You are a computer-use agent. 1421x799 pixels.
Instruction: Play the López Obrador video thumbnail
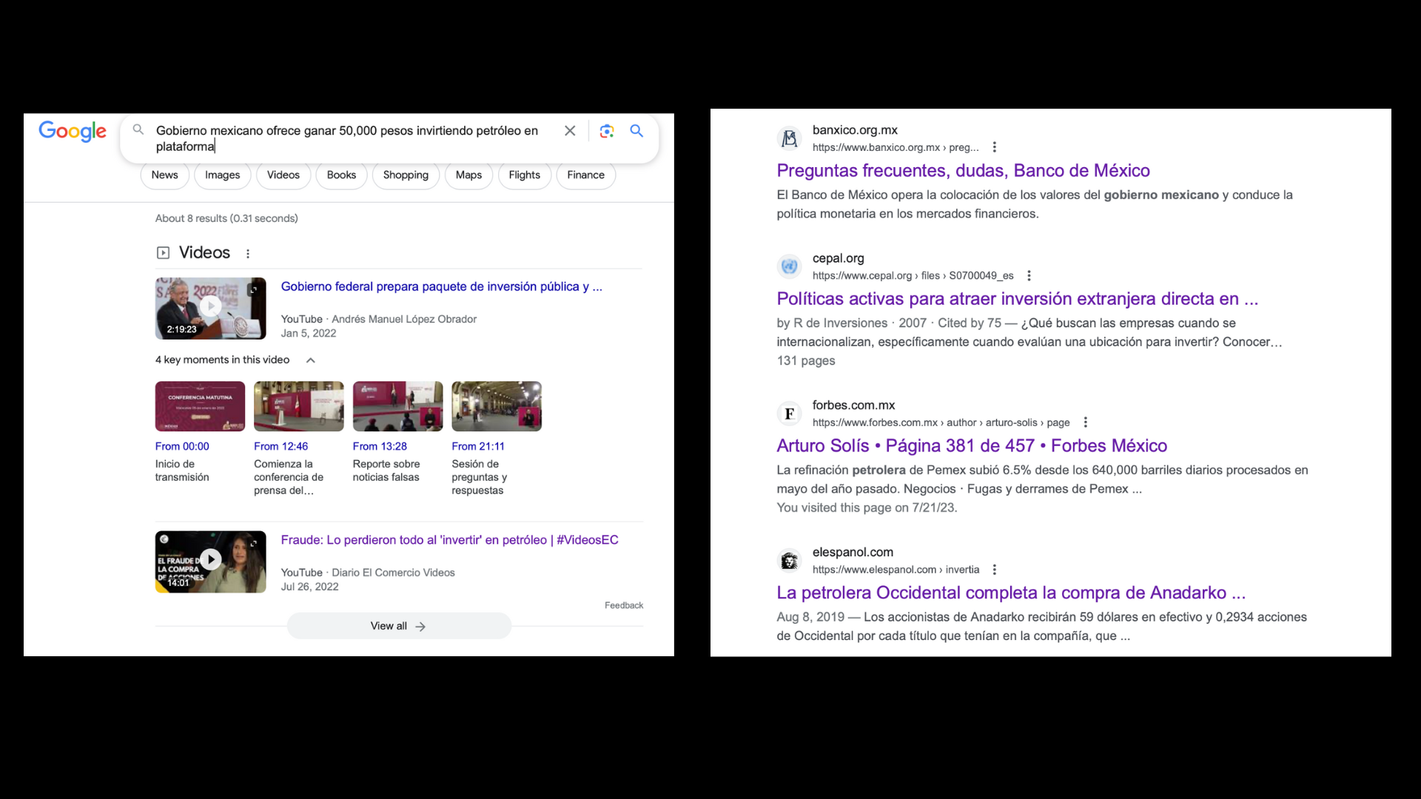click(210, 309)
